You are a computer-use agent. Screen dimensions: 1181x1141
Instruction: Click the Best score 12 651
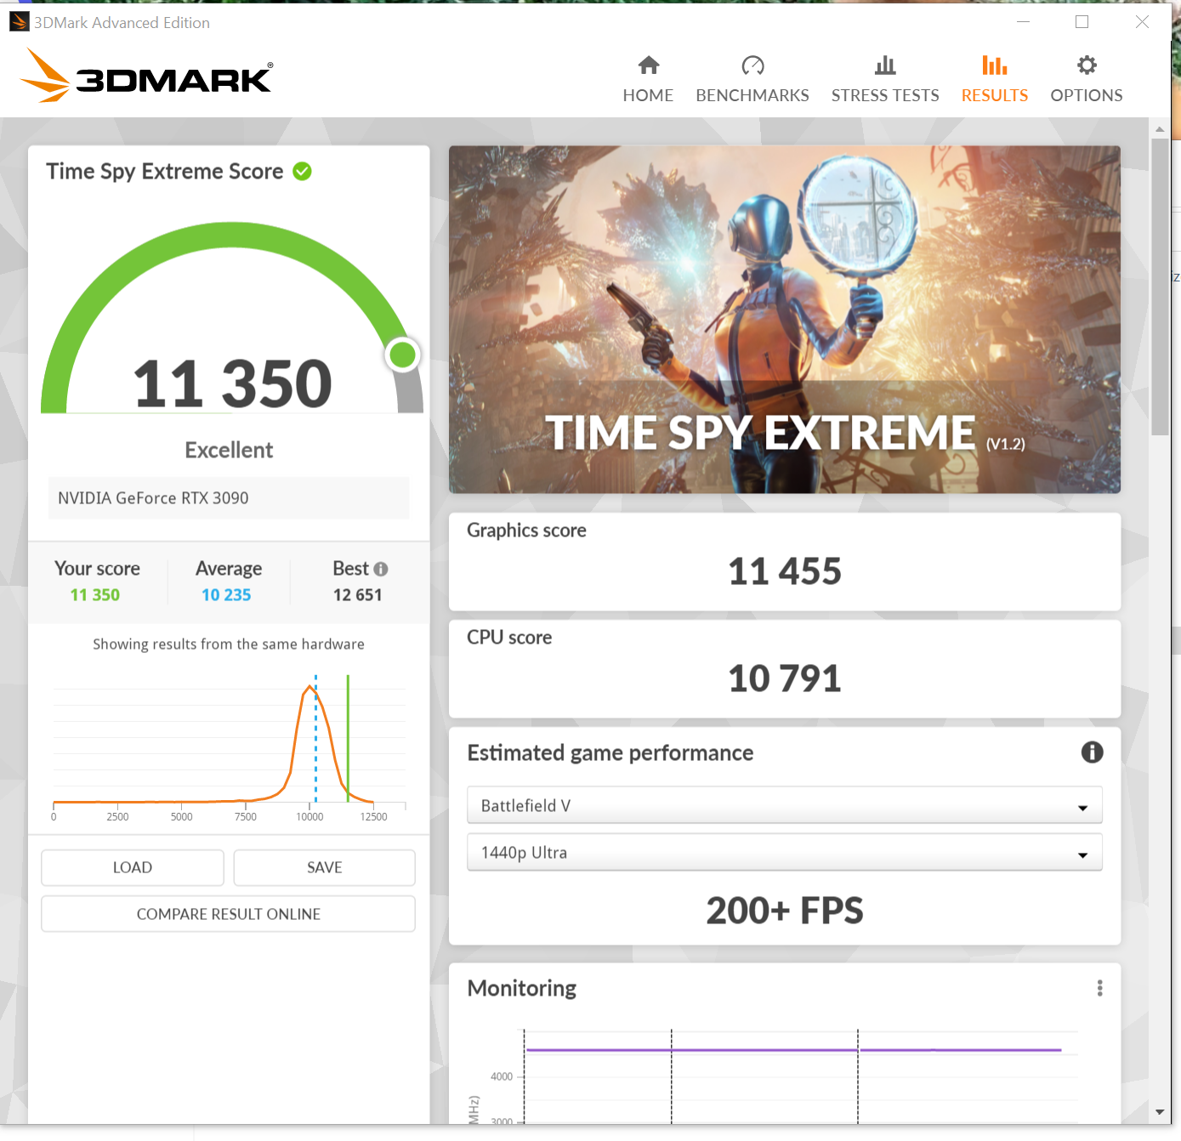357,595
